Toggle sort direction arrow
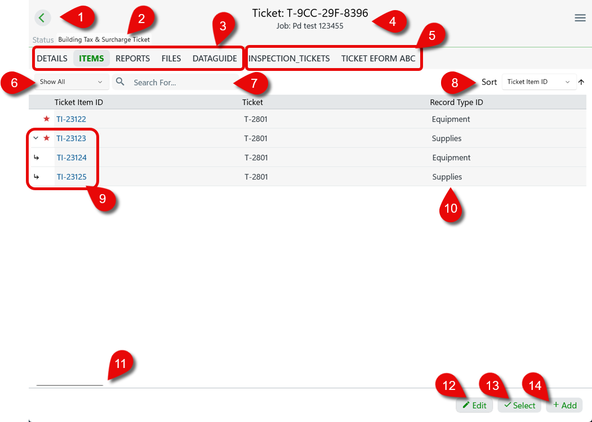The image size is (592, 422). click(x=581, y=82)
